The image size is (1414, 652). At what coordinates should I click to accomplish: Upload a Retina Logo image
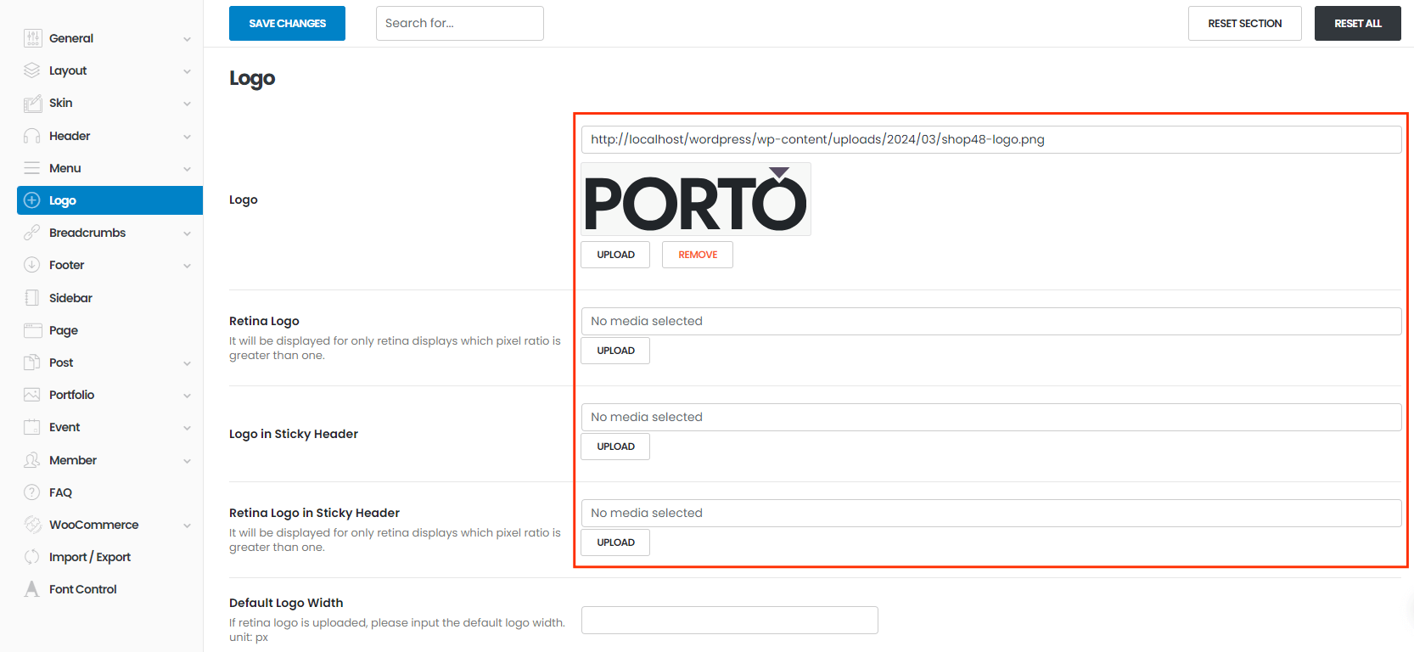615,351
